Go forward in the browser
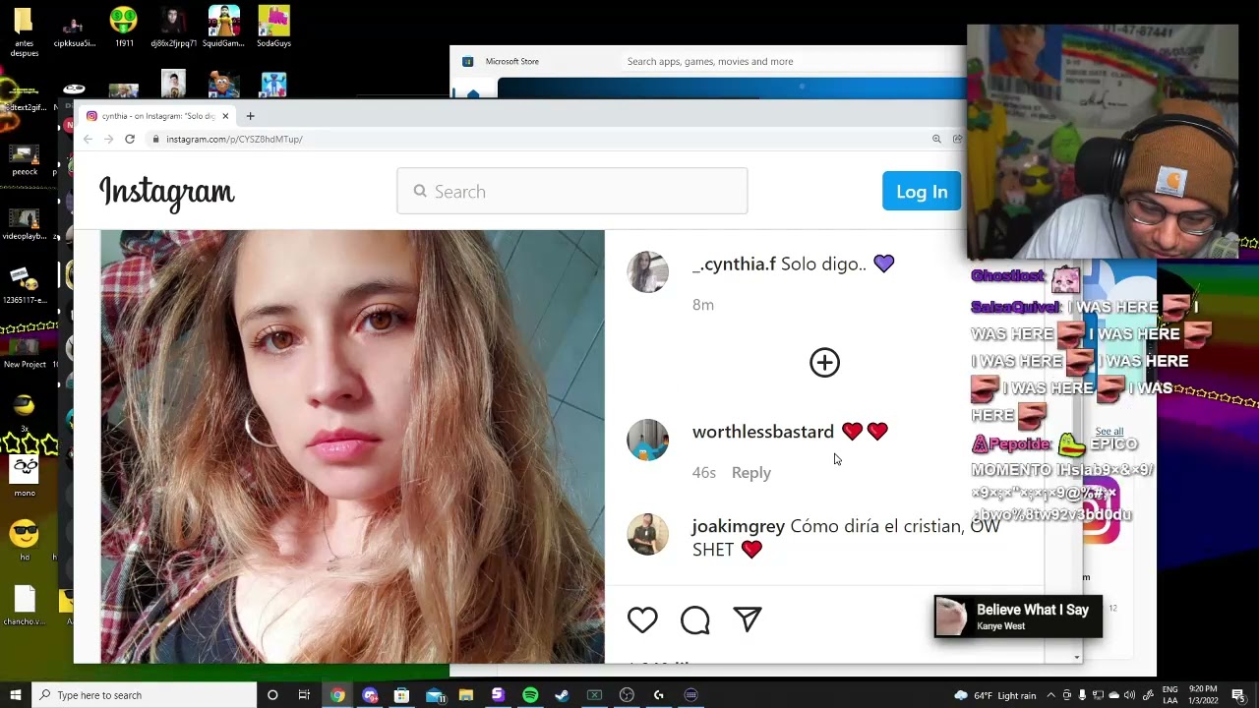This screenshot has width=1259, height=708. (108, 139)
